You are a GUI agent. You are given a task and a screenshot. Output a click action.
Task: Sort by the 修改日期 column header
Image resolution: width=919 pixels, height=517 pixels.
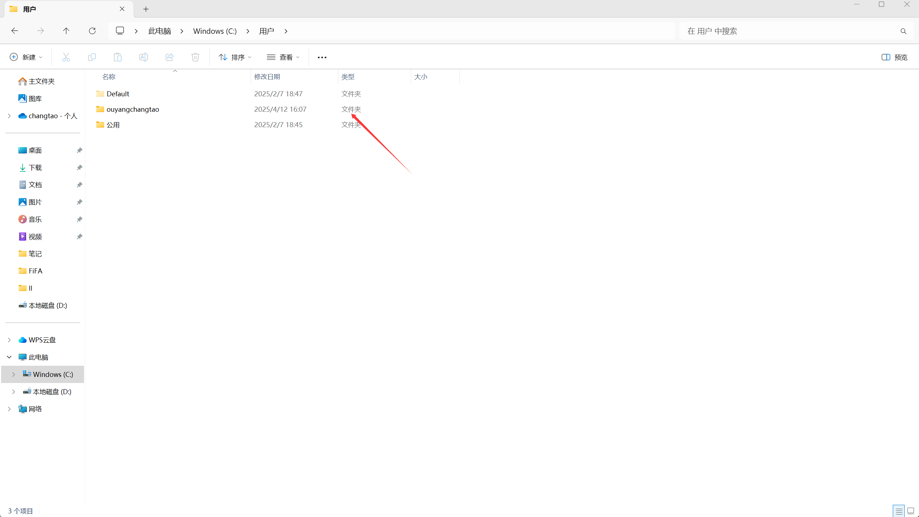pyautogui.click(x=267, y=77)
